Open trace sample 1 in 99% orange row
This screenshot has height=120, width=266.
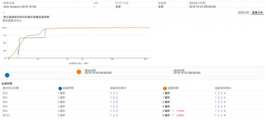click(x=216, y=111)
